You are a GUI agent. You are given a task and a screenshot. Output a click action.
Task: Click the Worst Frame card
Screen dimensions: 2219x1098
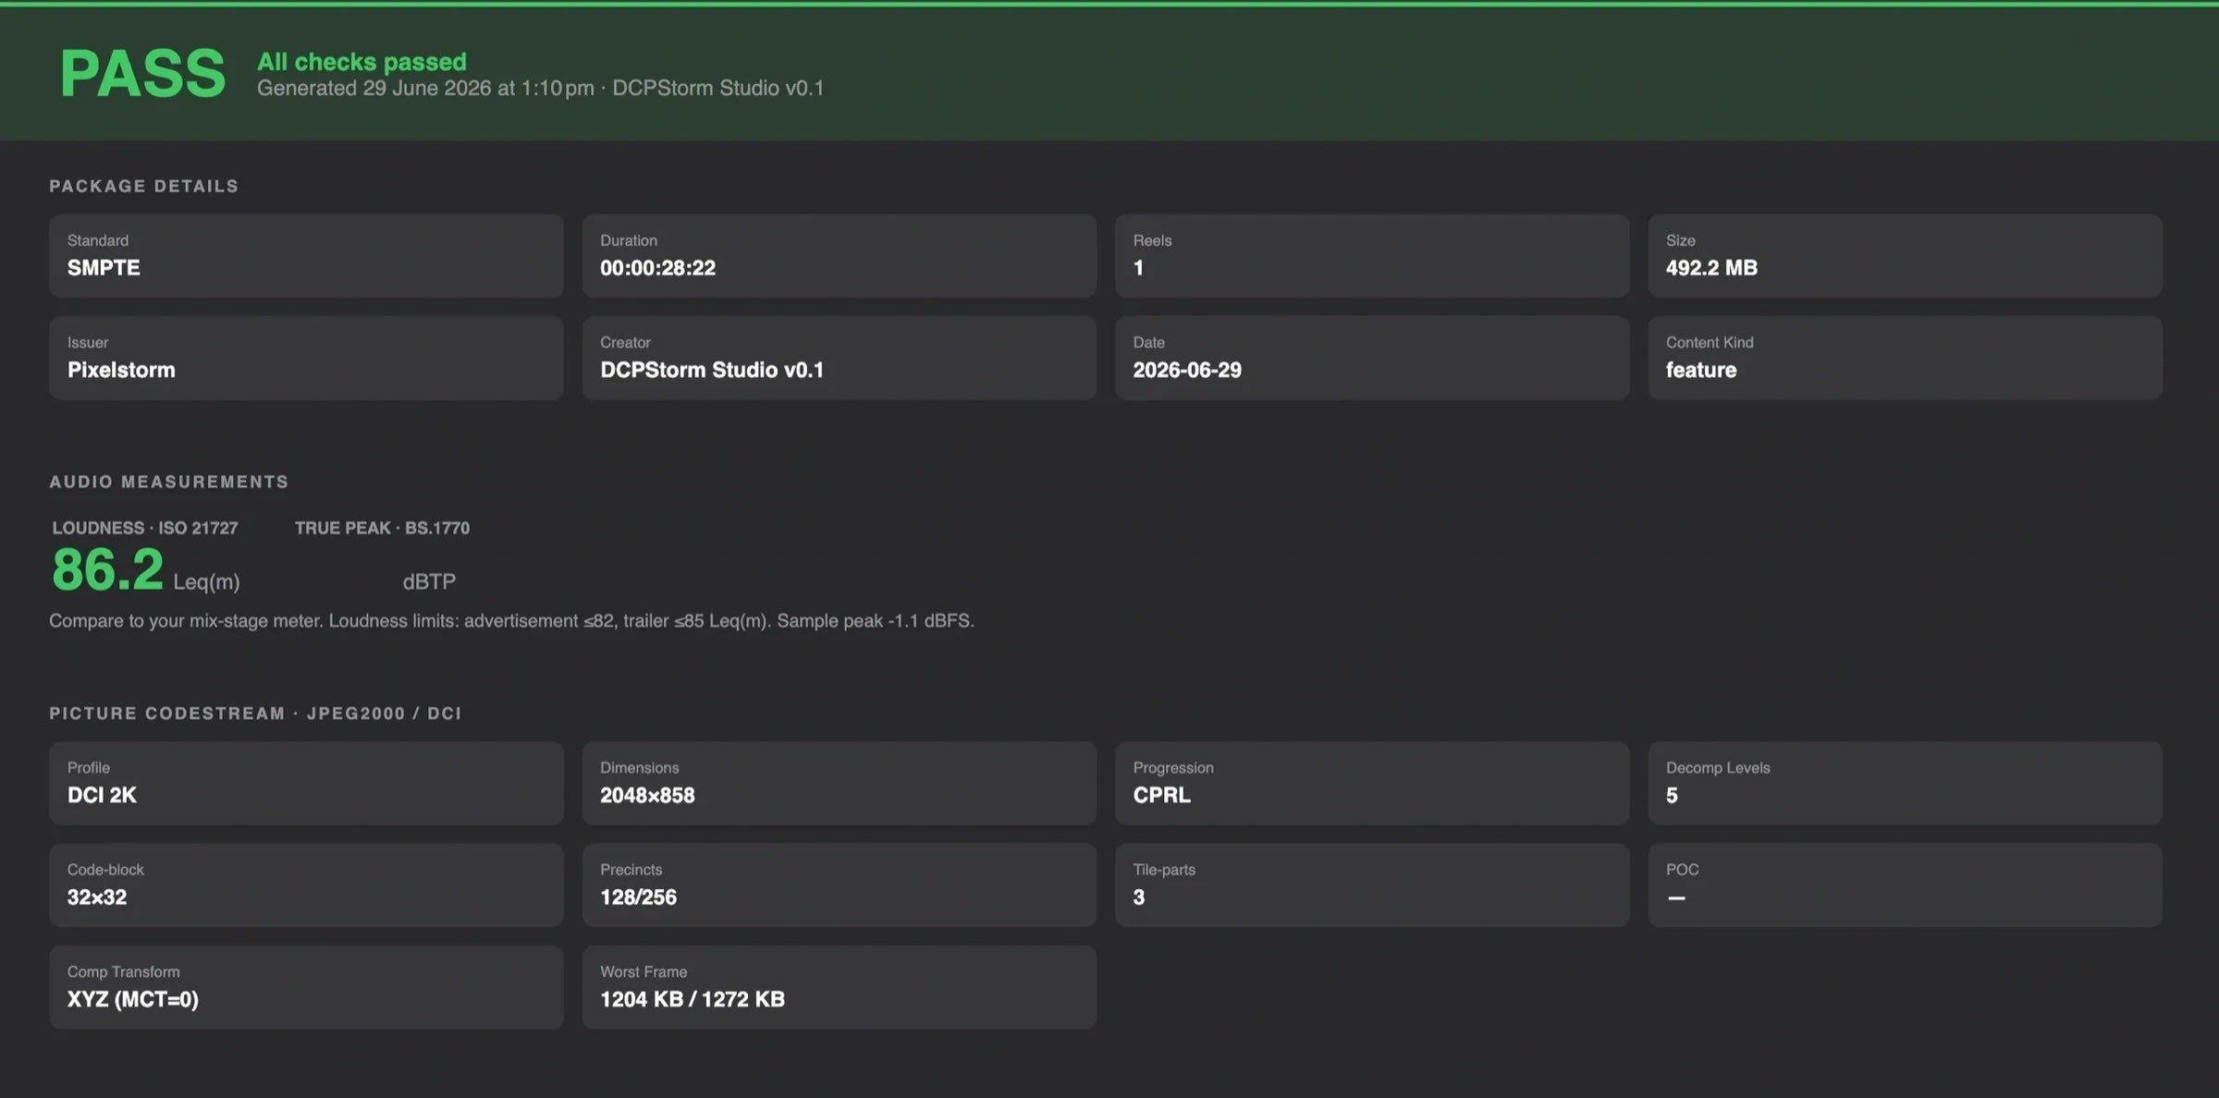(840, 987)
